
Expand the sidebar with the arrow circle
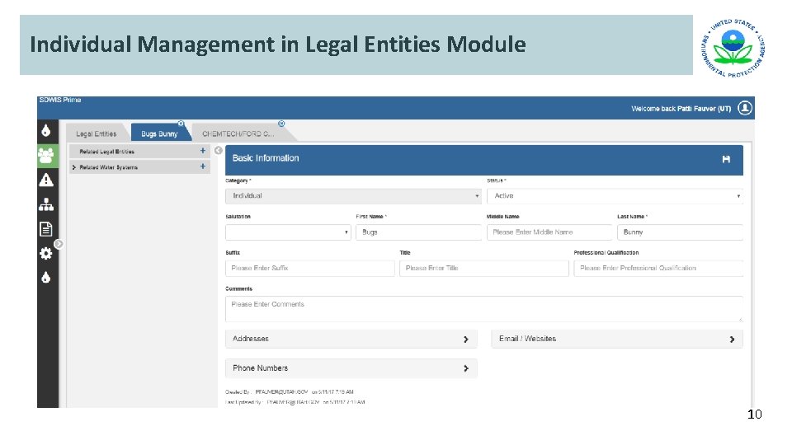click(59, 244)
